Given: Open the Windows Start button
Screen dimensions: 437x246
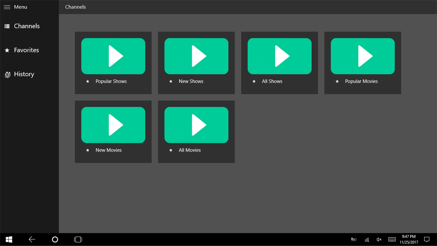Looking at the screenshot, I should (9, 240).
